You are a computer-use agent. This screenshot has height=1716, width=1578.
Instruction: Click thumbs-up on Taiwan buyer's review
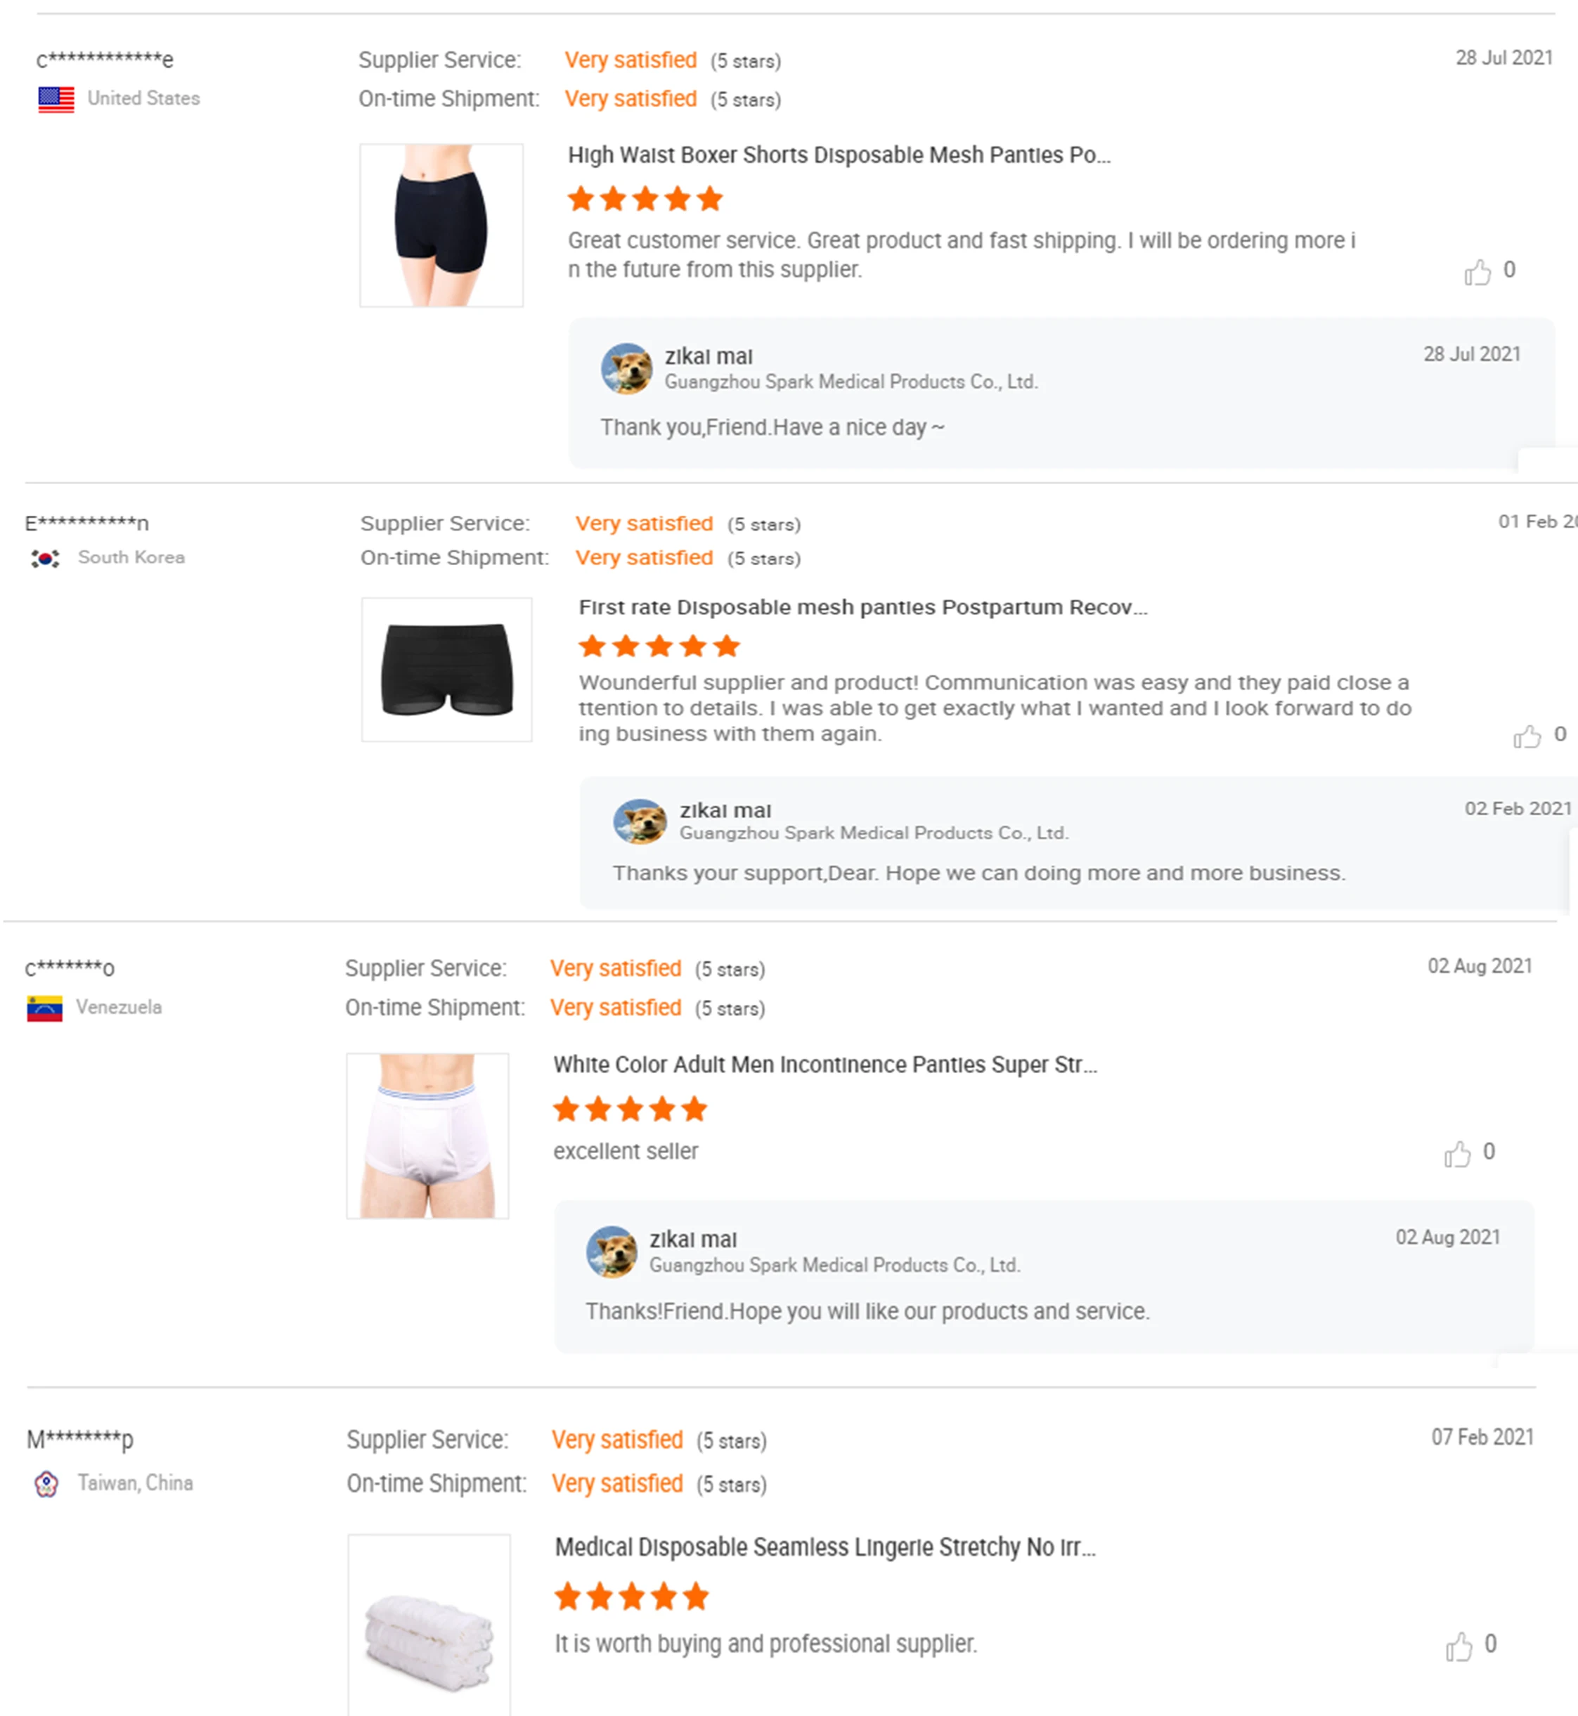tap(1459, 1646)
